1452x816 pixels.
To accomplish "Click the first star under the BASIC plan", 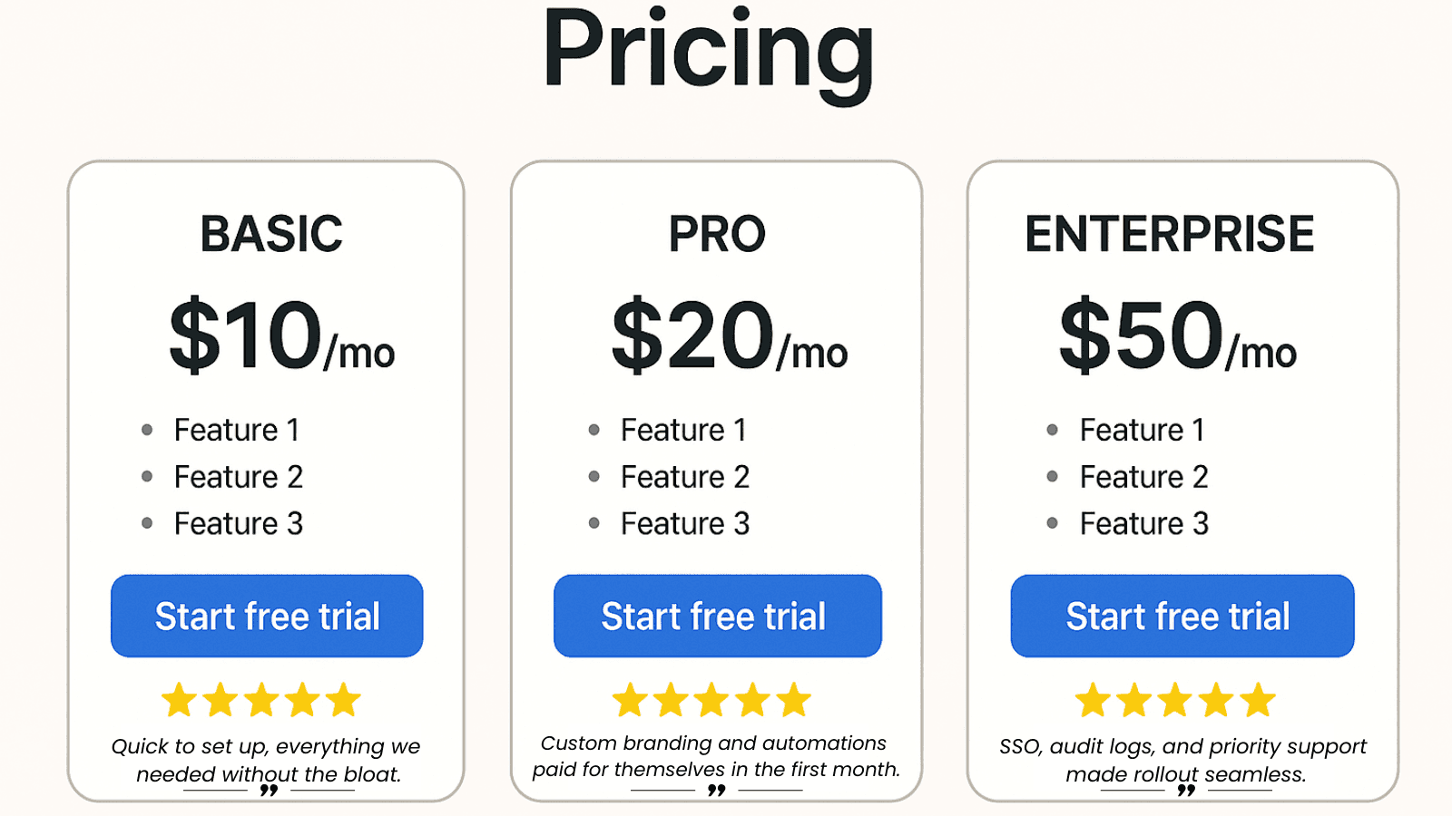I will pyautogui.click(x=178, y=699).
